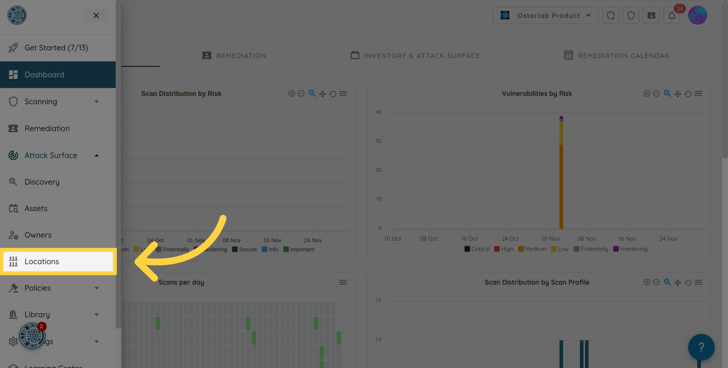The image size is (728, 368).
Task: Open the ticket icon in top header
Action: pyautogui.click(x=651, y=16)
